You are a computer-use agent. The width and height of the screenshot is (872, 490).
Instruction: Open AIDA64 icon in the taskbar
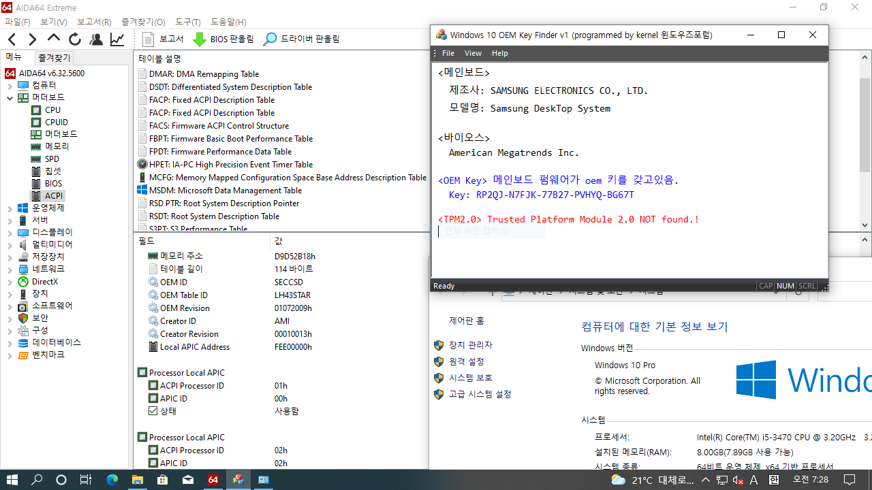pyautogui.click(x=213, y=480)
